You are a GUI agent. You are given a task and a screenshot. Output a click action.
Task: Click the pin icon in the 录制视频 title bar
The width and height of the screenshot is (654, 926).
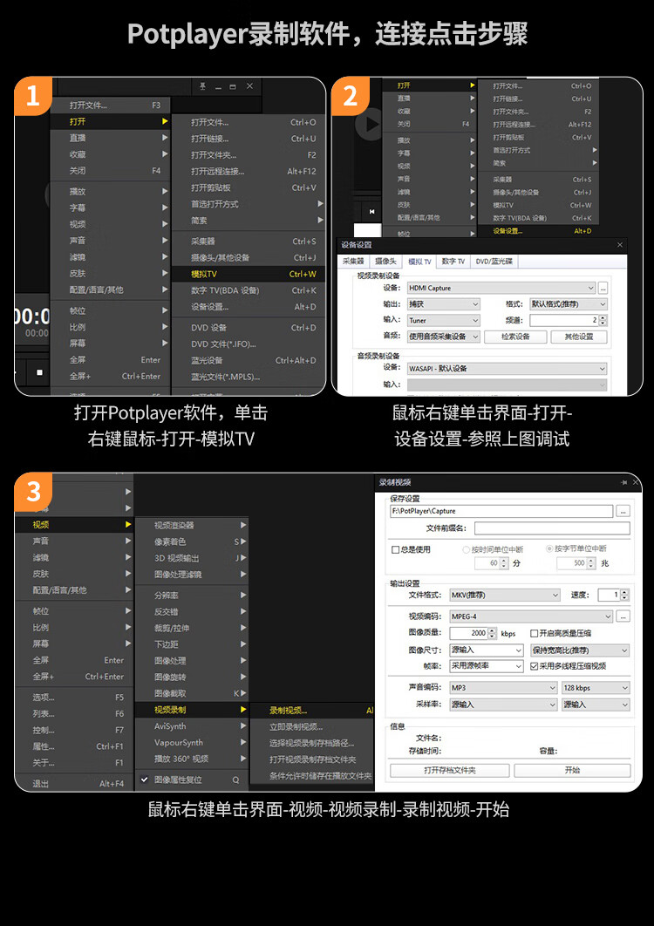[623, 482]
